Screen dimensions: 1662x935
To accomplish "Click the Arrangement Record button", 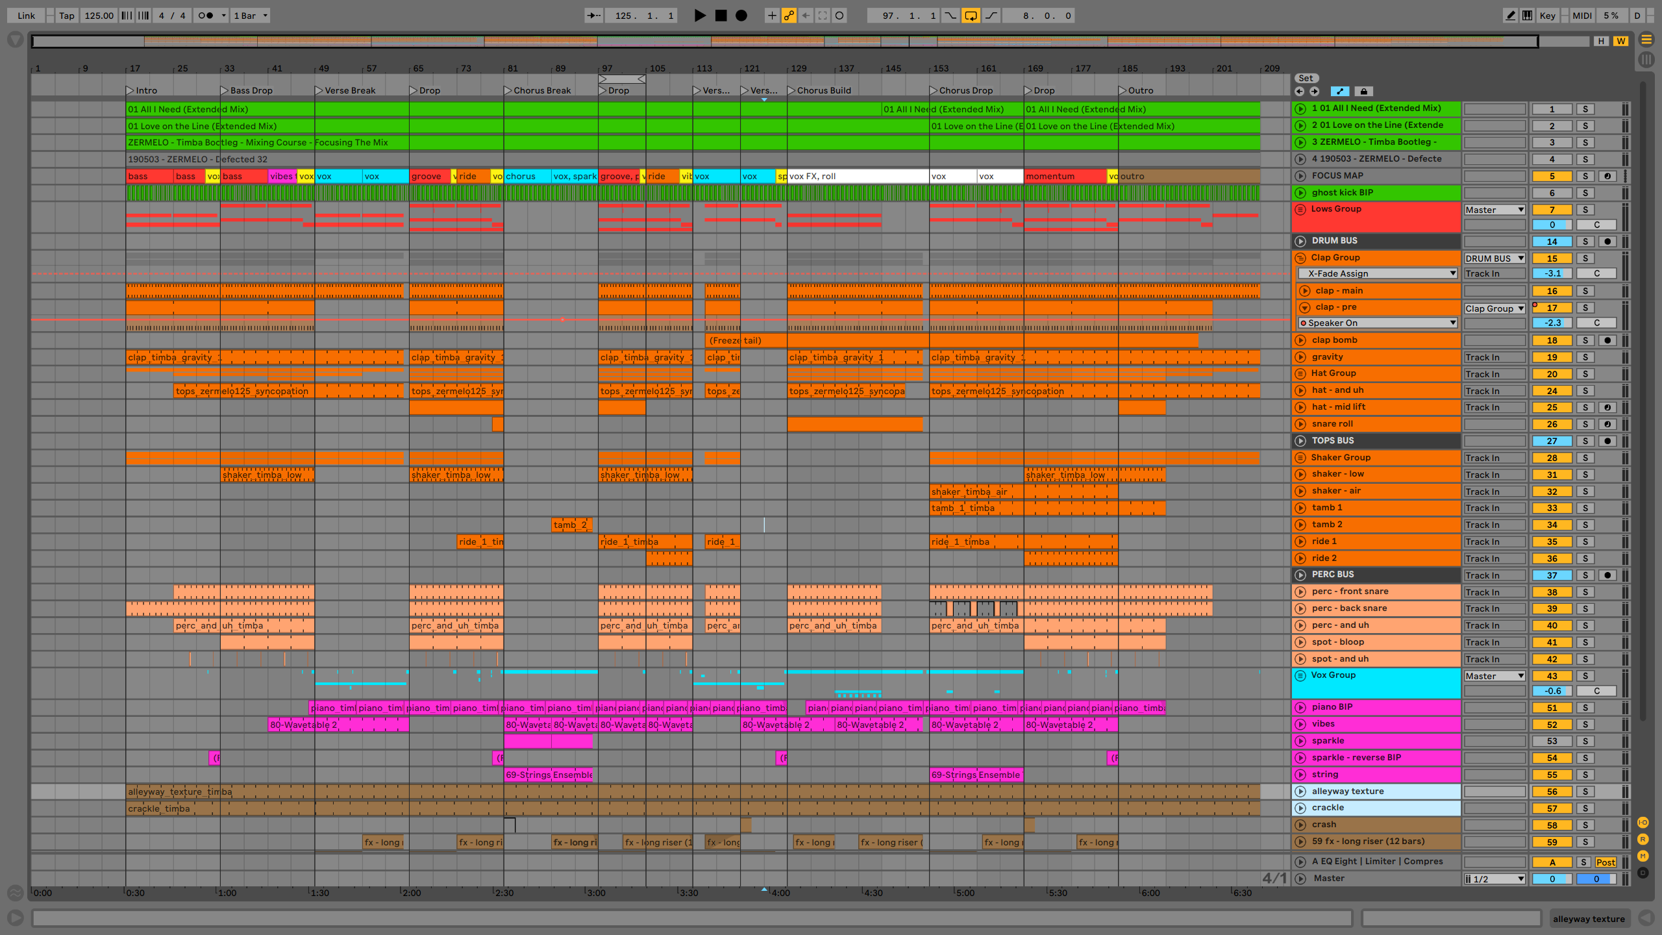I will pyautogui.click(x=741, y=16).
